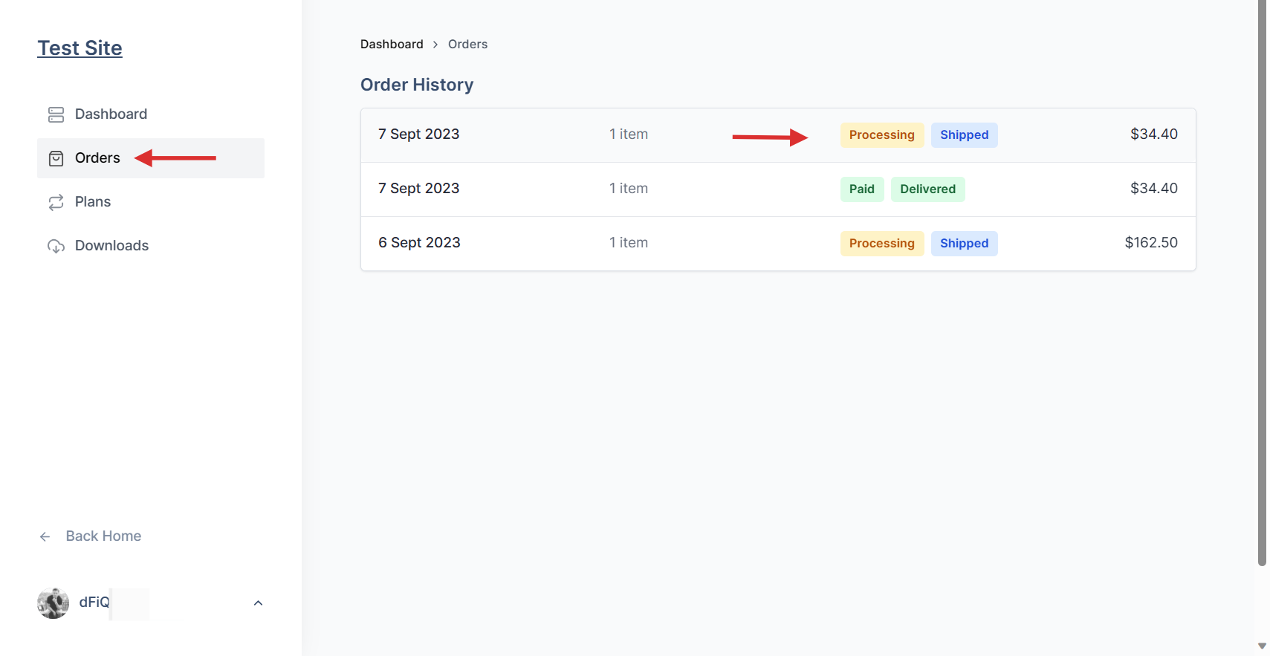Open the Test Site home link

coord(80,48)
